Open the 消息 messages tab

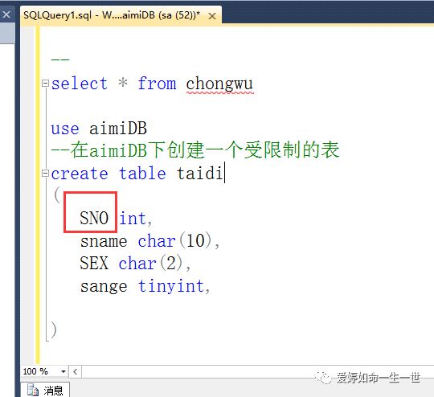(x=45, y=390)
